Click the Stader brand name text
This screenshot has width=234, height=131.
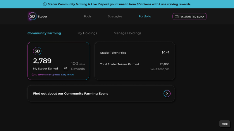coord(42,17)
